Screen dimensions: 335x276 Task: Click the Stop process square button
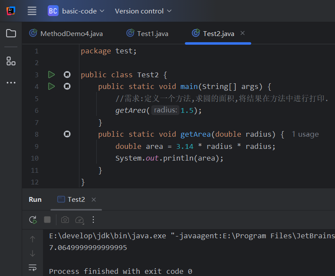click(47, 220)
